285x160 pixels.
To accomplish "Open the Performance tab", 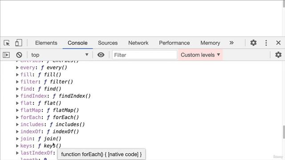I will pyautogui.click(x=174, y=43).
